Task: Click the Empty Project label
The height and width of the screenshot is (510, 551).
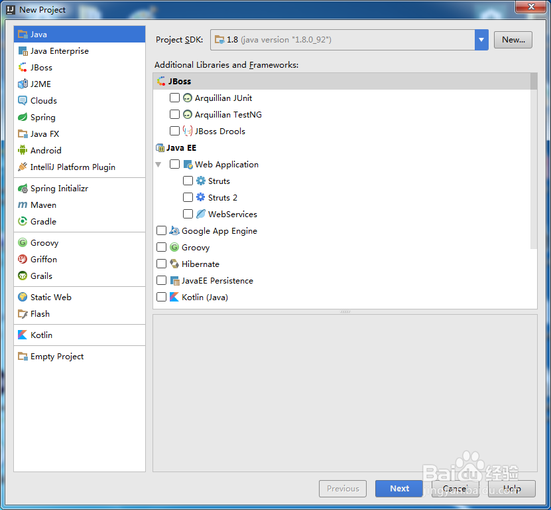Action: click(57, 356)
